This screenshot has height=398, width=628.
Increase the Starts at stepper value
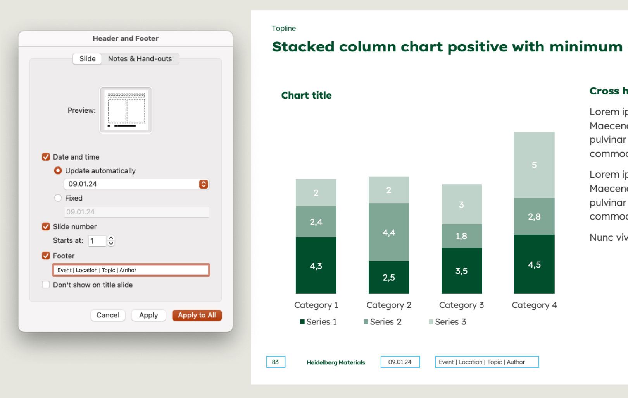point(111,238)
